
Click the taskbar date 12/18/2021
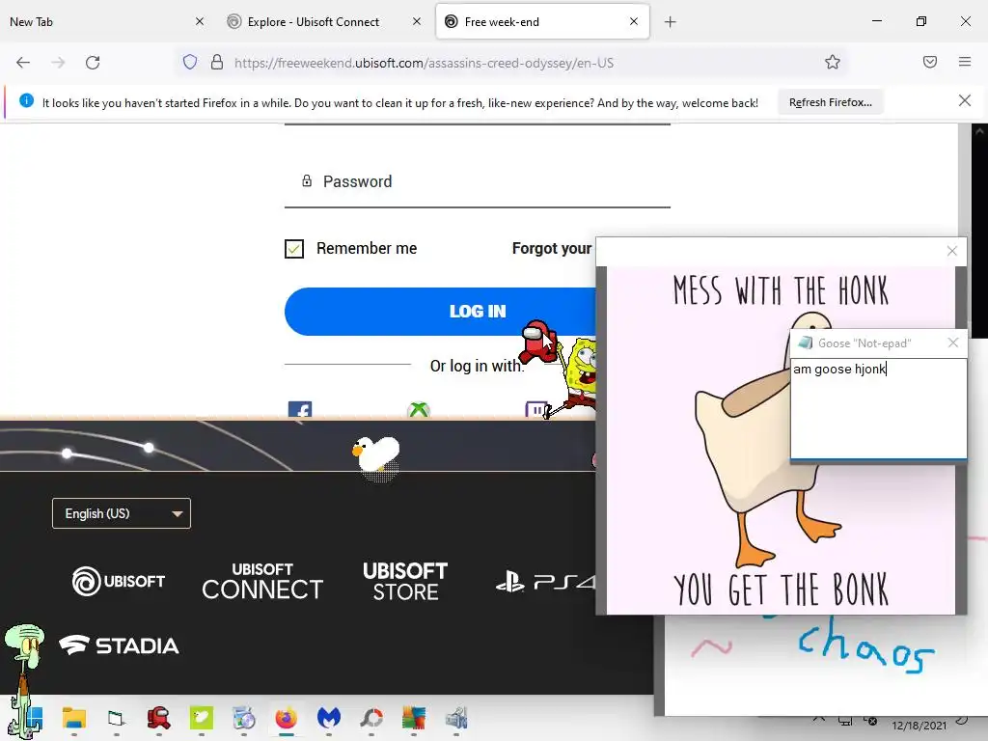pos(919,726)
